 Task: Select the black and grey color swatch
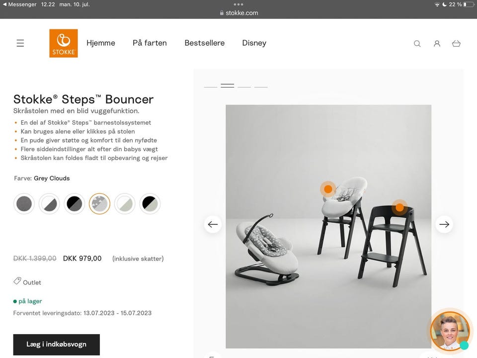(75, 204)
